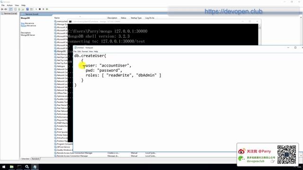
Task: Open the Format menu in Notepad
Action: click(x=85, y=51)
